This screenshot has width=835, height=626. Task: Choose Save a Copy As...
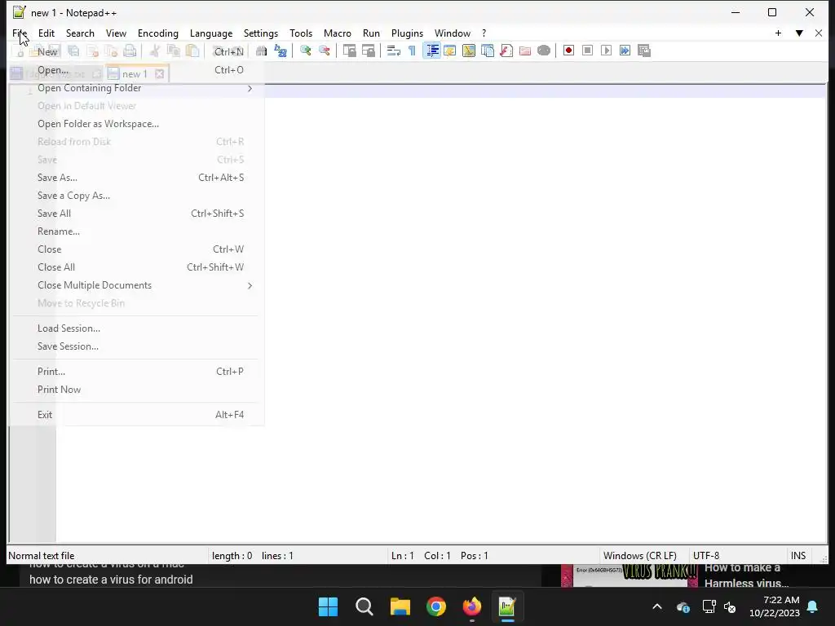(x=135, y=196)
